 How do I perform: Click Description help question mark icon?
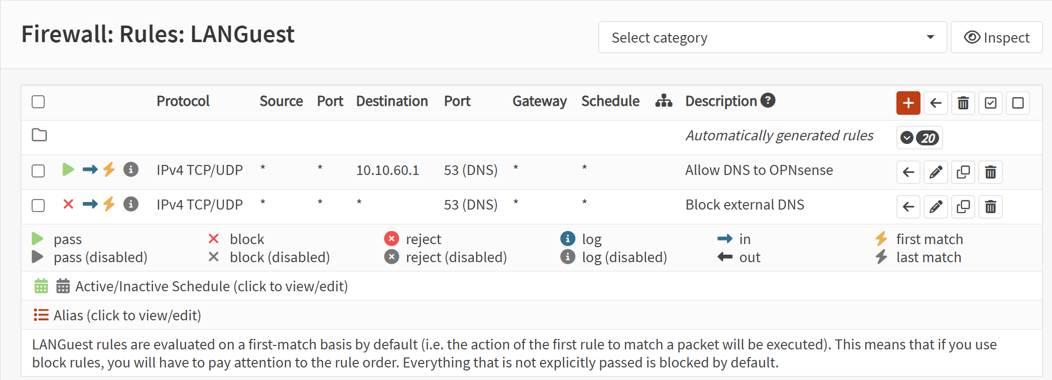pos(768,100)
